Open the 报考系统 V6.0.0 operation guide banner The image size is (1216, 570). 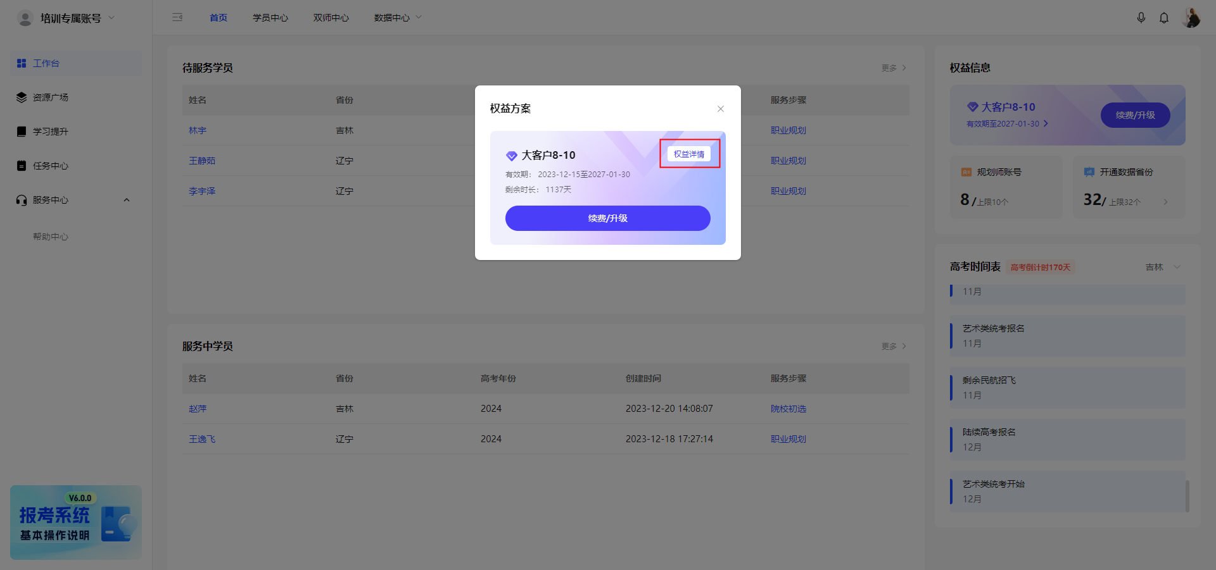tap(75, 523)
